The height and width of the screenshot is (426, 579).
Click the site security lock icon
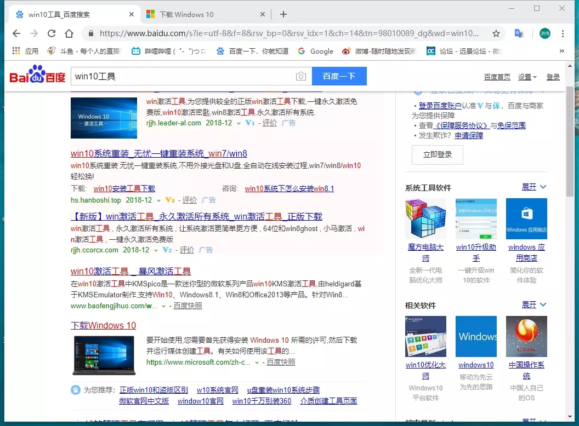91,33
